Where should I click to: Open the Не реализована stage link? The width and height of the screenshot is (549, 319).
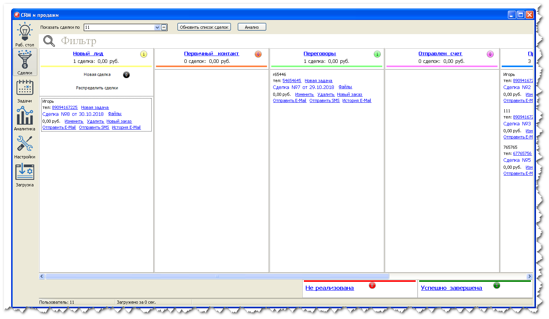pyautogui.click(x=329, y=288)
